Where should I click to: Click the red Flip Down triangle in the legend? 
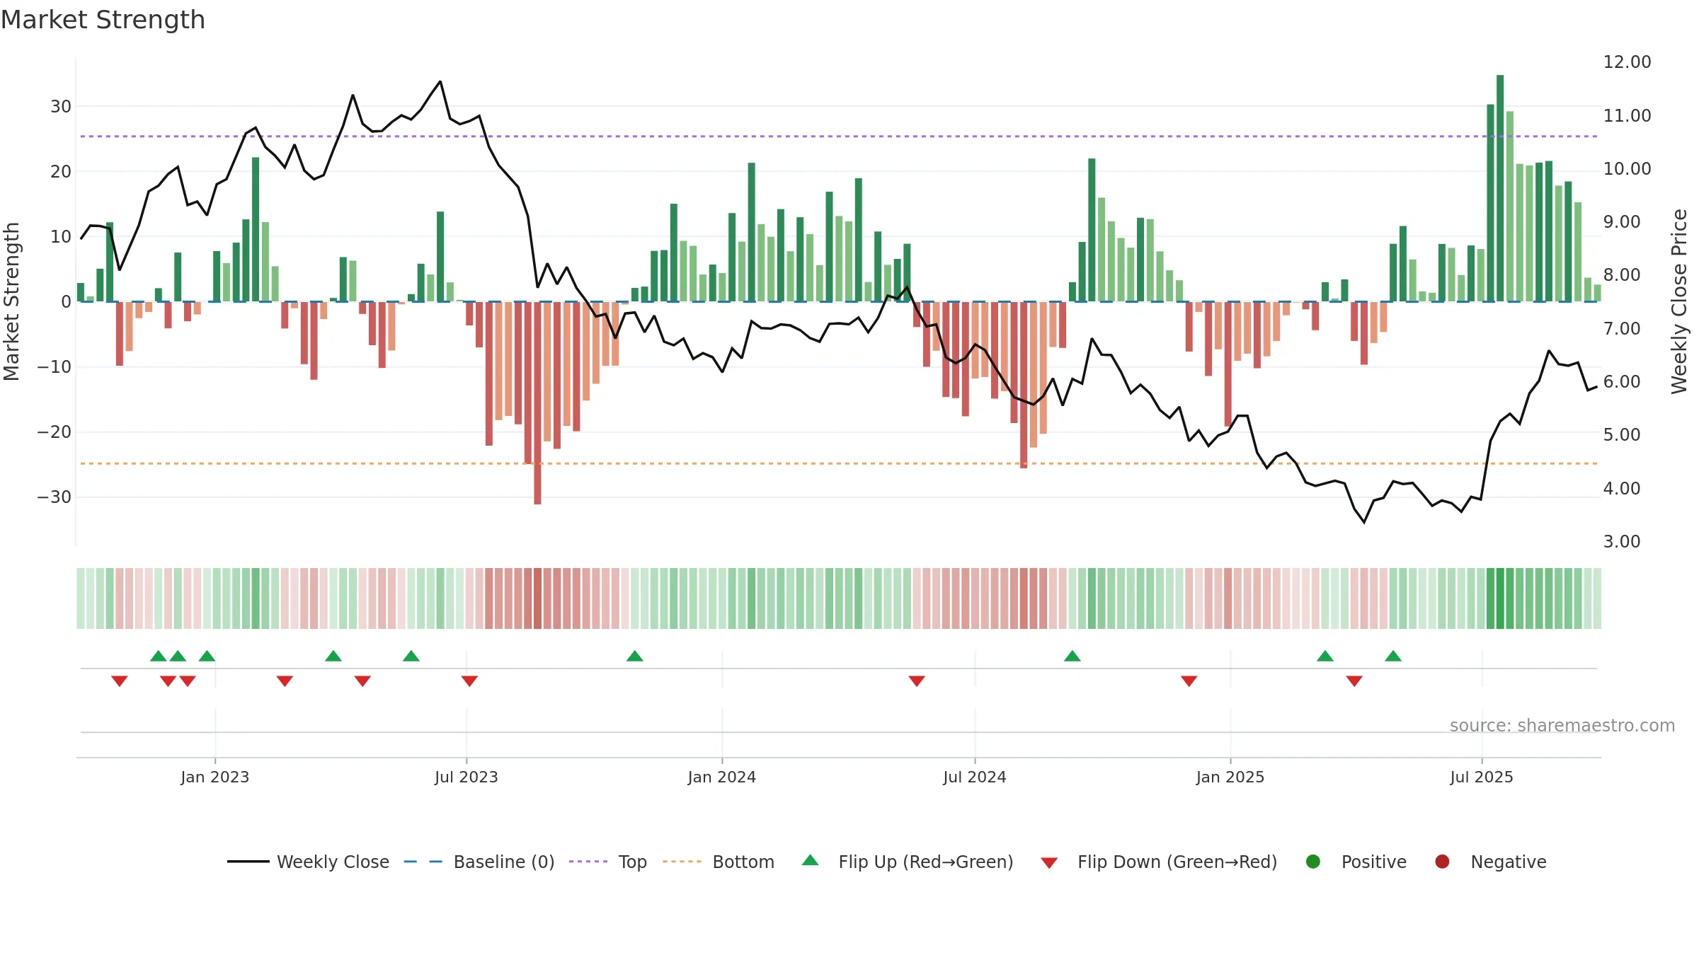(x=1049, y=863)
